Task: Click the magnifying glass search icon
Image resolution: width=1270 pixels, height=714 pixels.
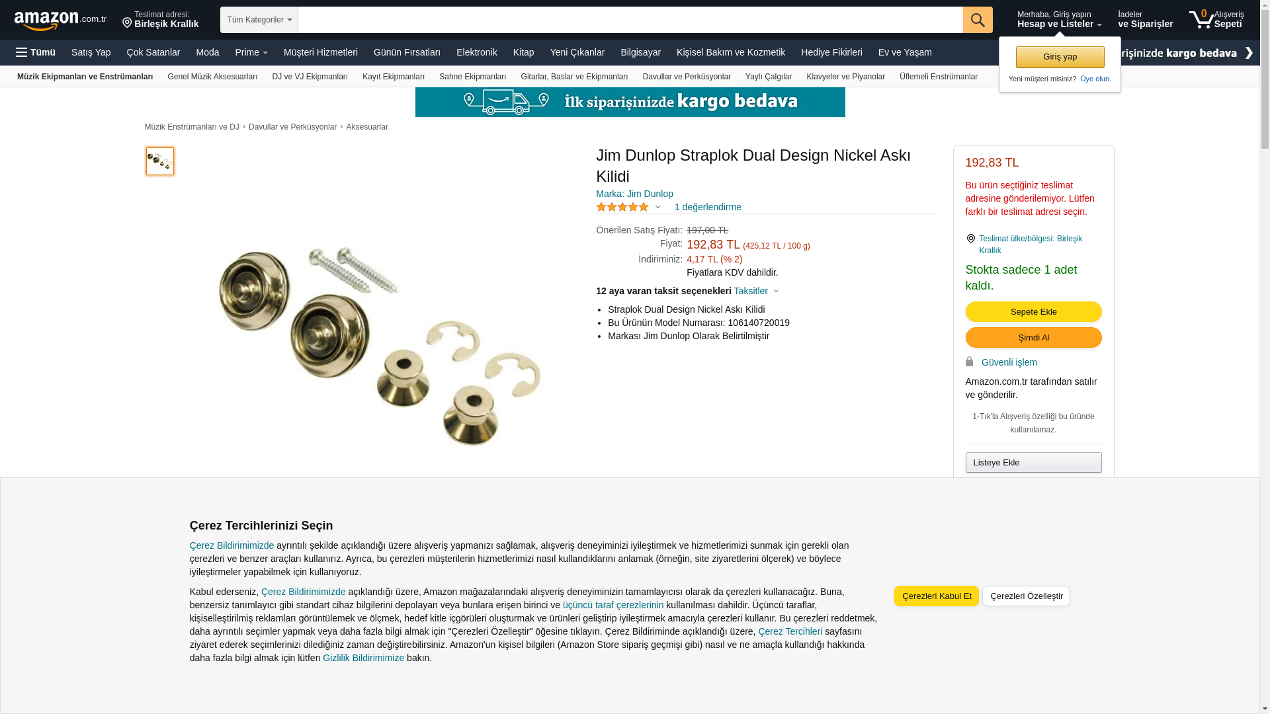Action: pyautogui.click(x=978, y=20)
